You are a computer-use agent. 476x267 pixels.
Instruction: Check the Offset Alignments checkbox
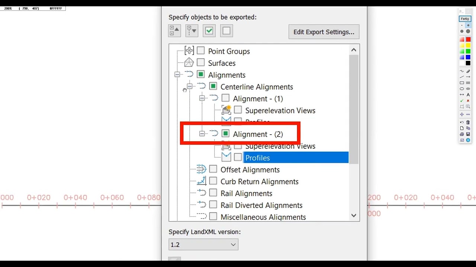(x=213, y=169)
